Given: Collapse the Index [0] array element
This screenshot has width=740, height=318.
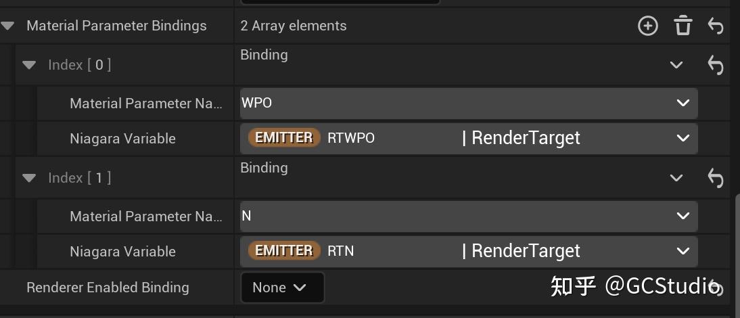Looking at the screenshot, I should pyautogui.click(x=29, y=65).
